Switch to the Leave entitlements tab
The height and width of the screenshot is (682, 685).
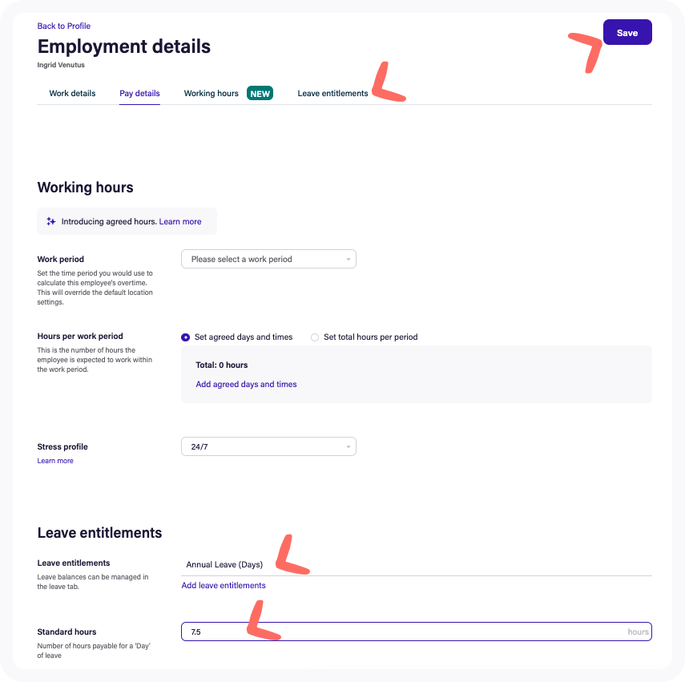(x=332, y=93)
